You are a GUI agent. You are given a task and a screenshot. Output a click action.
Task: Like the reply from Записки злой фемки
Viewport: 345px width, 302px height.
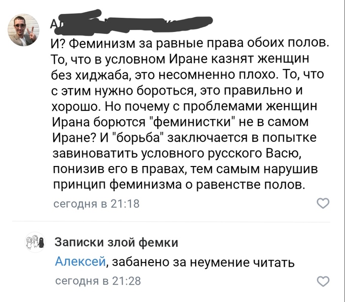click(322, 281)
